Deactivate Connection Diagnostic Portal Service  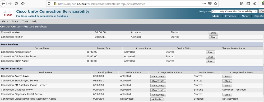(x=158, y=95)
